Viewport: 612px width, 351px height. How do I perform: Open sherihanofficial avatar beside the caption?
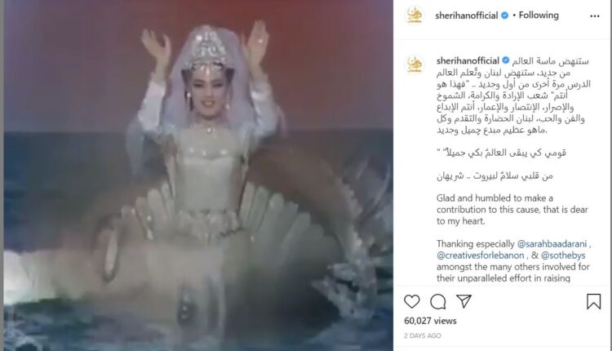(x=415, y=64)
